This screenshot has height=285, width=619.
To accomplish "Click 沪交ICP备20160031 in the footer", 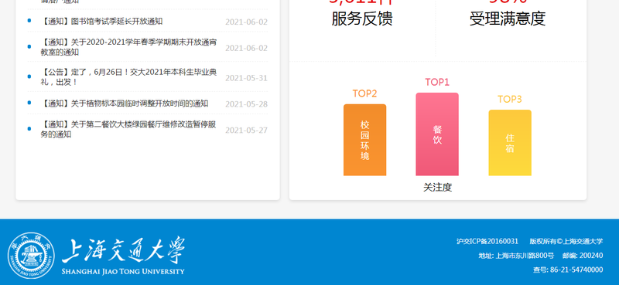I will pyautogui.click(x=487, y=241).
